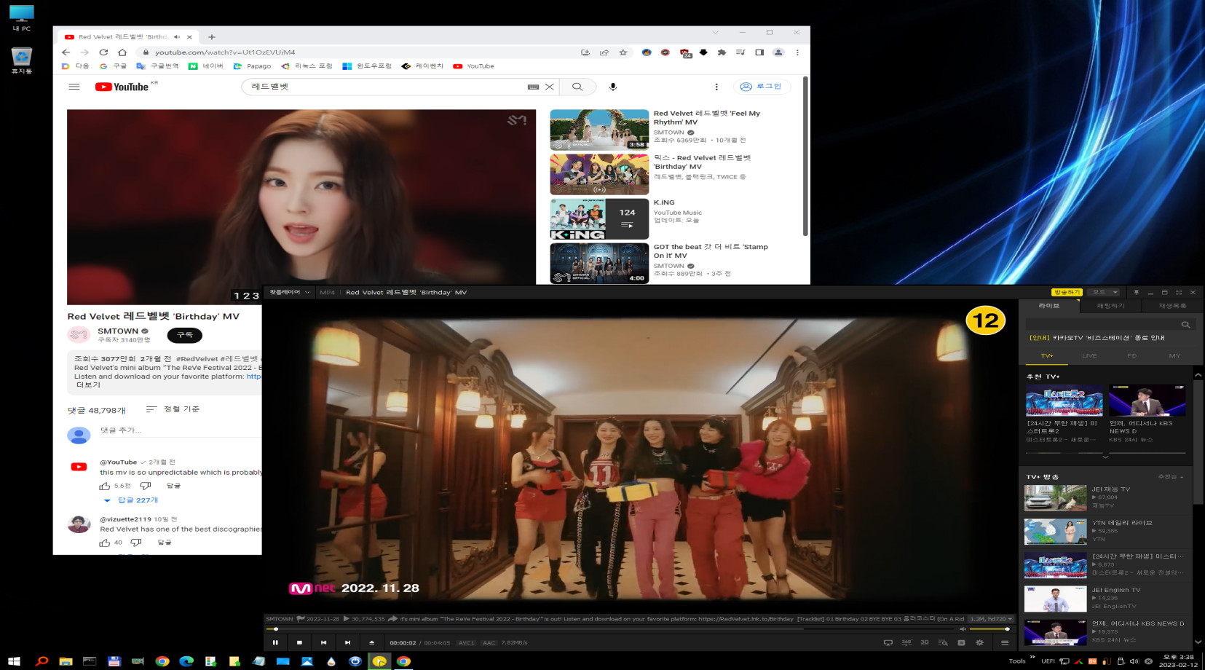Click the live search magnifier icon
Screen dimensions: 1205x670
click(1185, 325)
